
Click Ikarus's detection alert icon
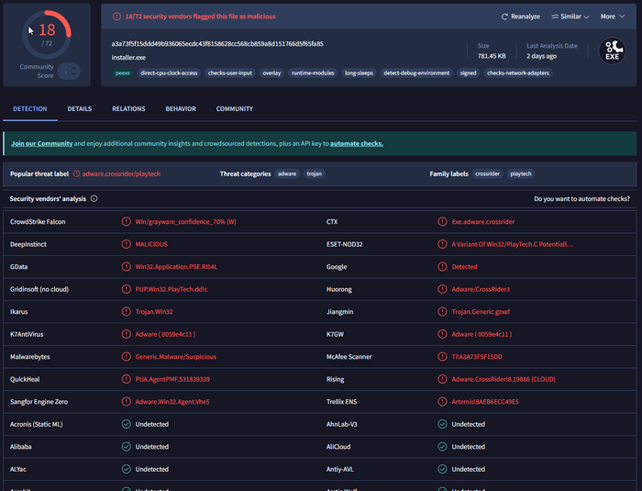click(127, 312)
